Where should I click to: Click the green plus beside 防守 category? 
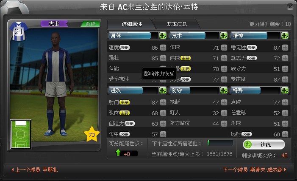click(224, 90)
